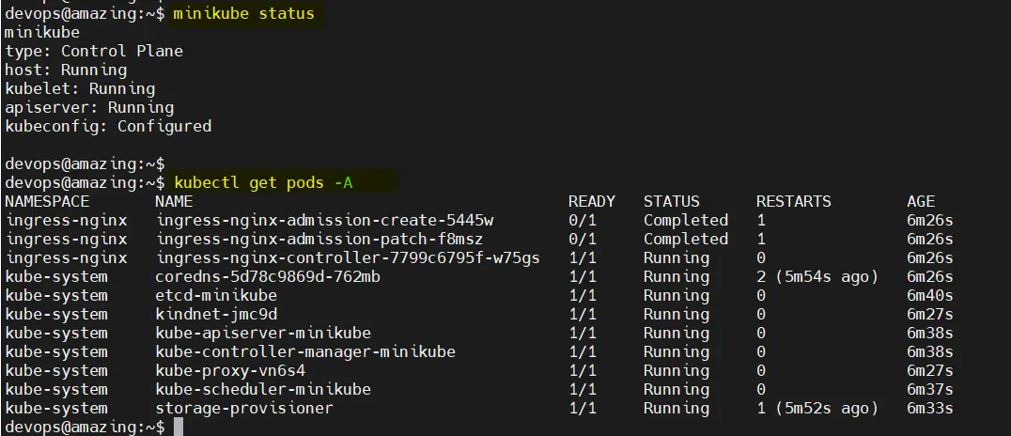Click the highlighted minikube status command
Viewport: 1011px width, 436px height.
click(x=243, y=13)
